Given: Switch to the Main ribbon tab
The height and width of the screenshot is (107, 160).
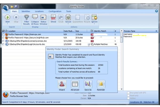Looking at the screenshot, I should click(14, 11).
